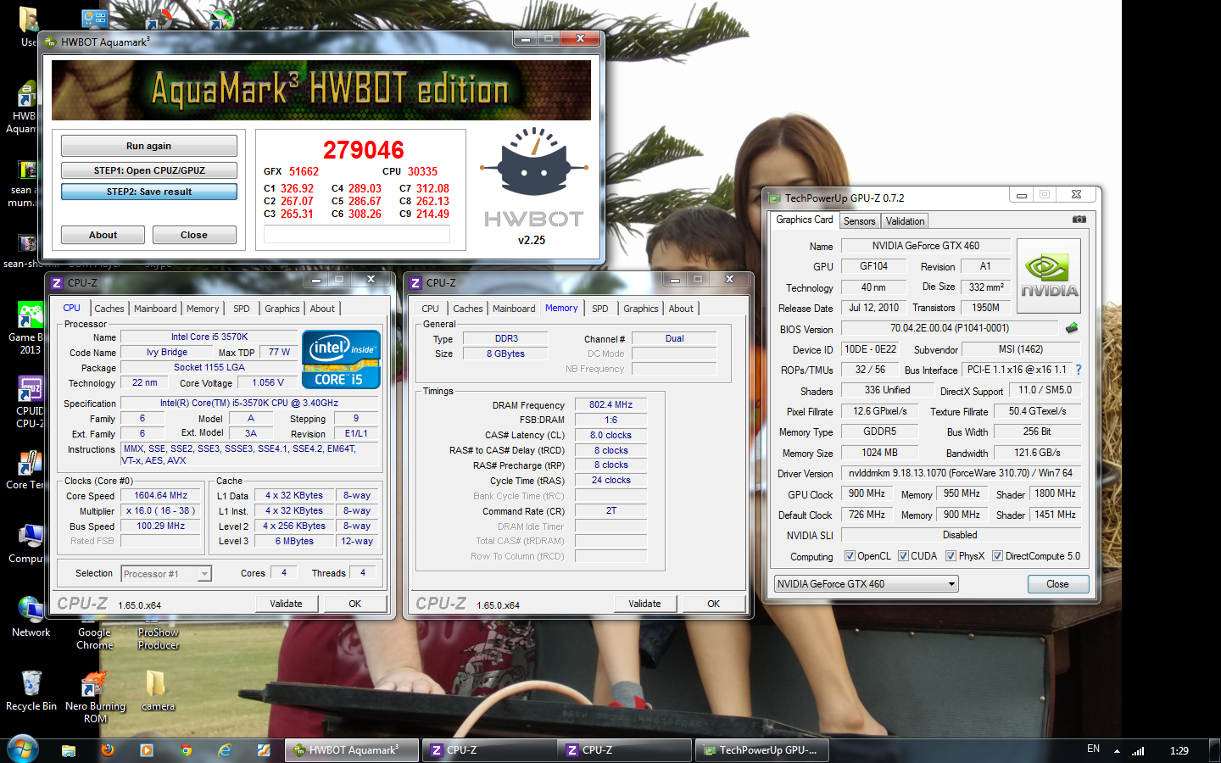Save BIOS using GPU-Z chip icon
1221x763 pixels.
click(x=1072, y=328)
